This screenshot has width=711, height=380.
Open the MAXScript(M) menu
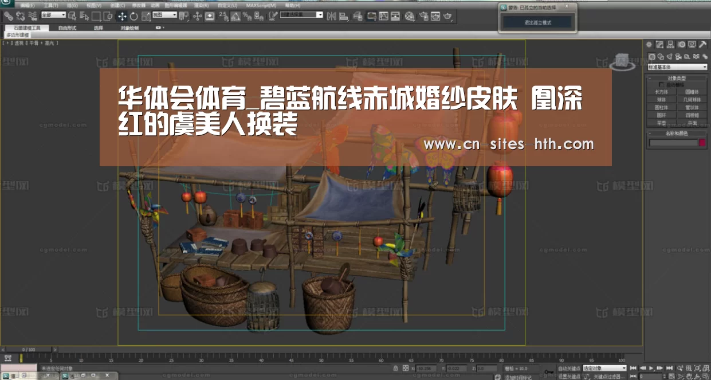click(x=261, y=5)
